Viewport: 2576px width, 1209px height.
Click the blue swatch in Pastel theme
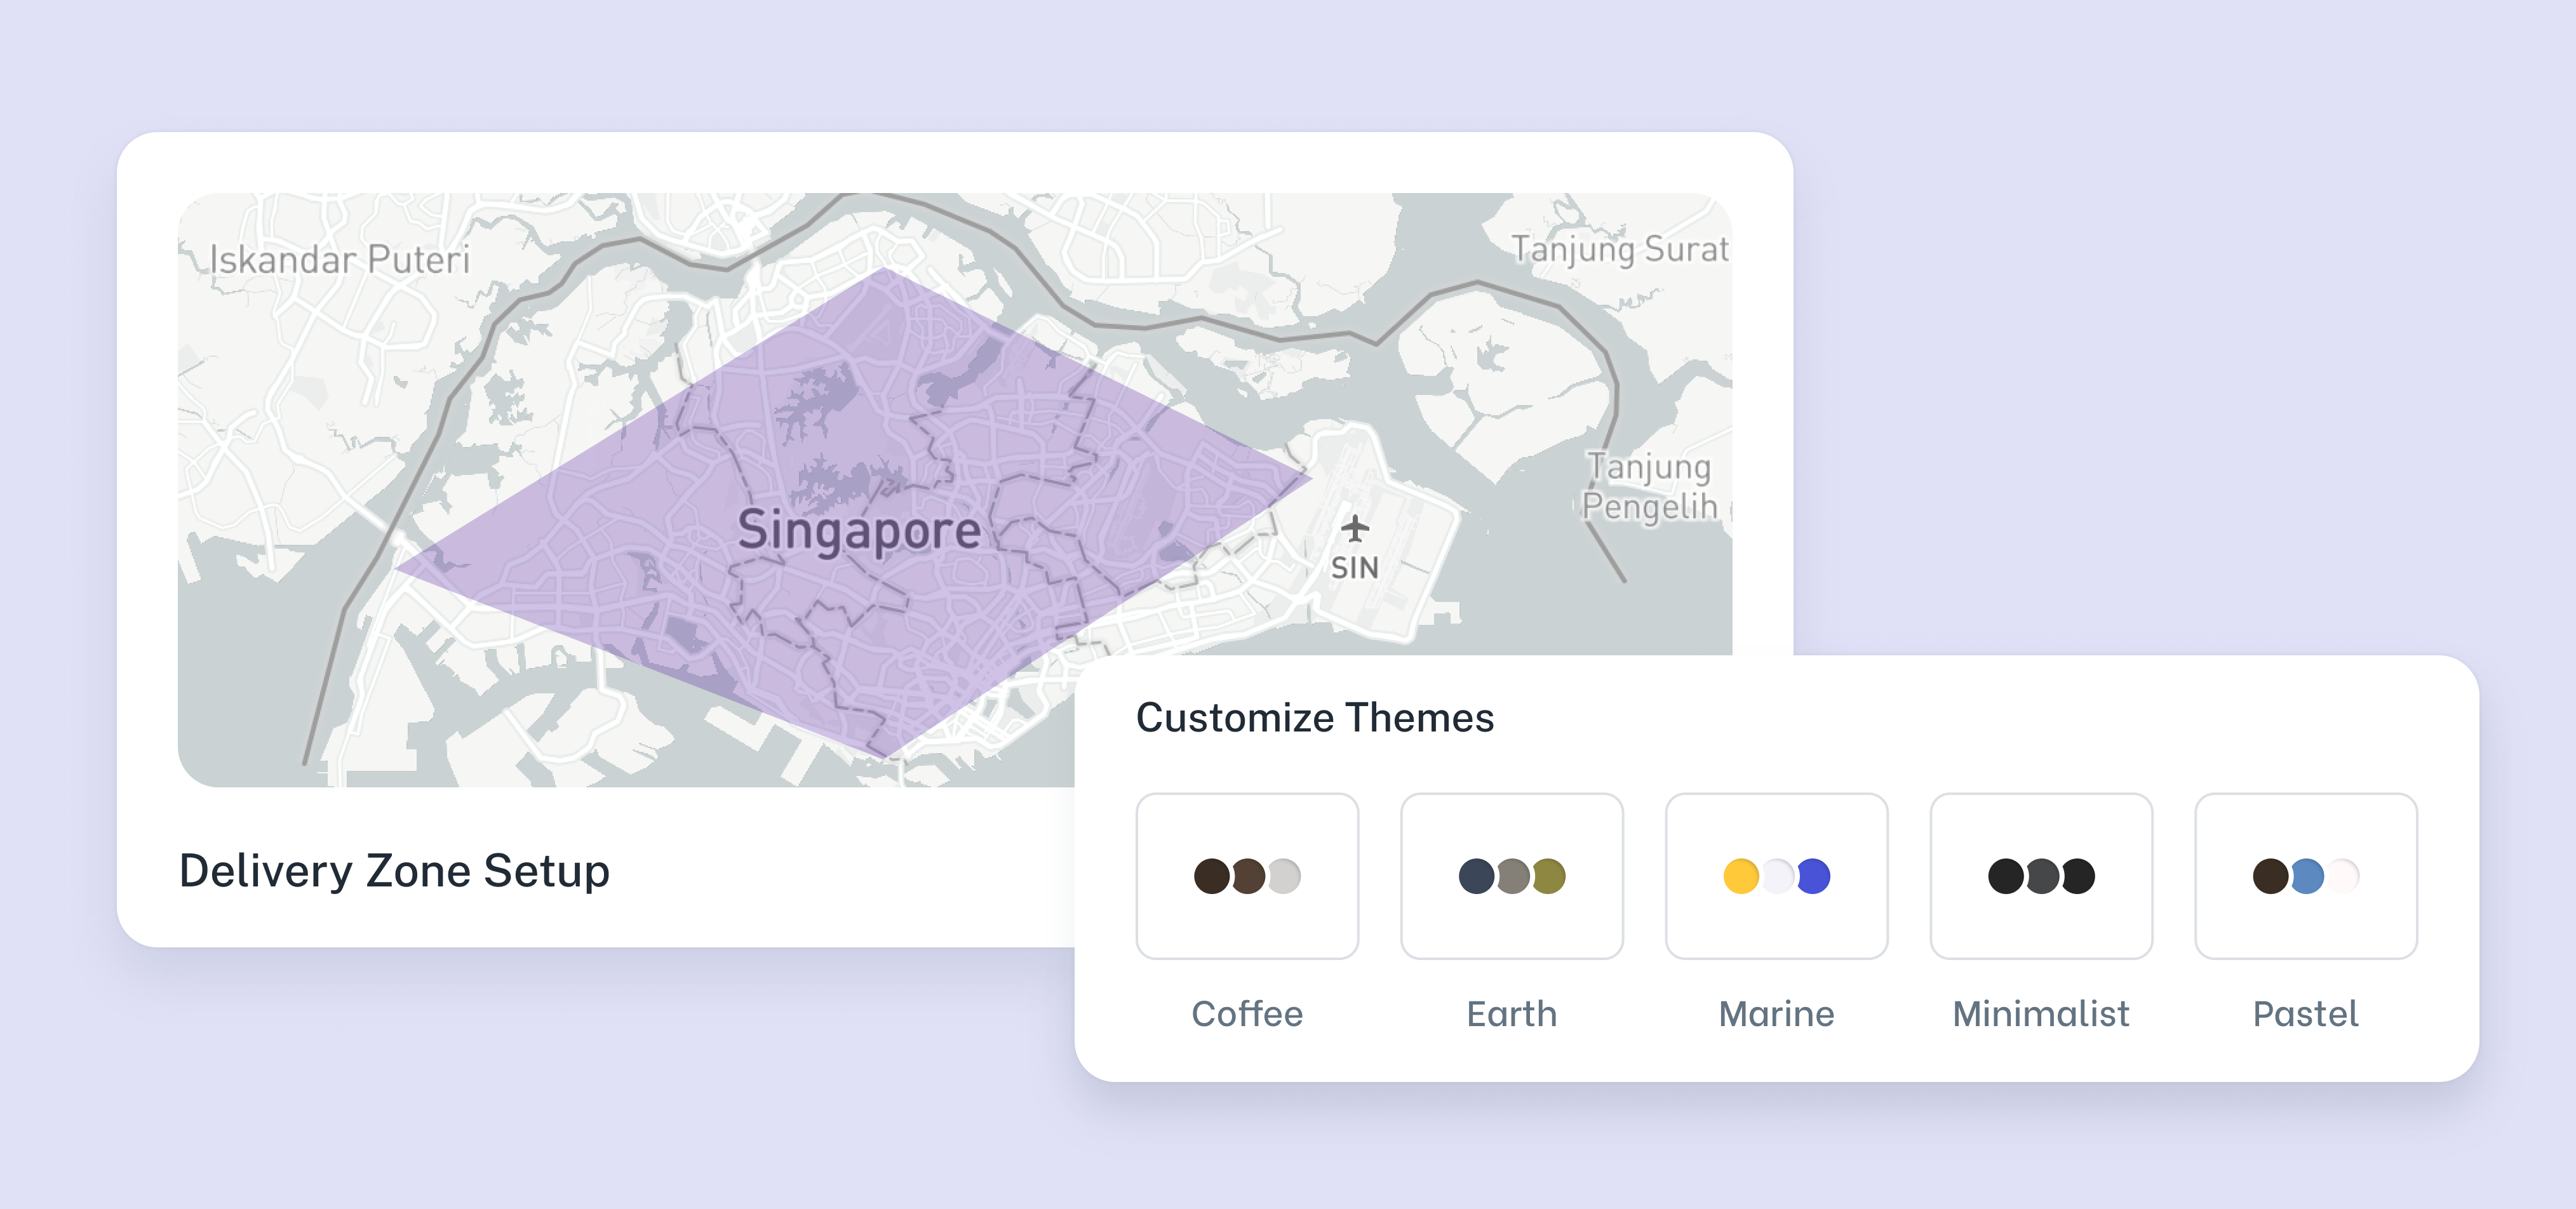[x=2306, y=877]
